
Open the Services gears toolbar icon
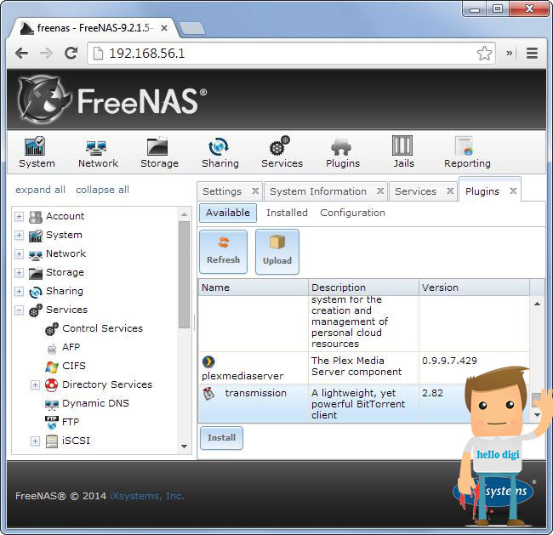(x=280, y=145)
